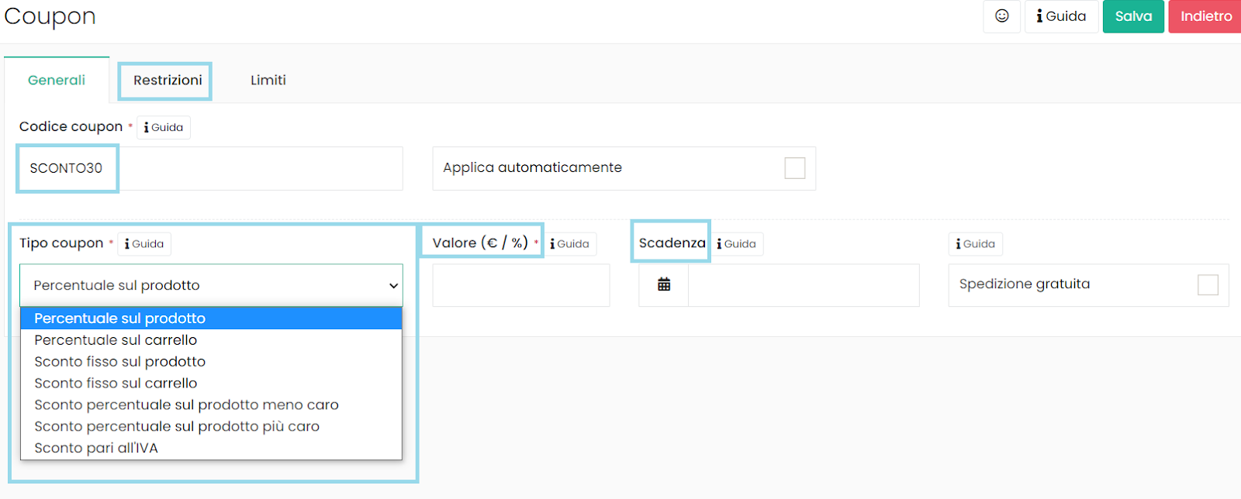Open Guida above Spedizione gratuita
Screen dimensions: 1241x499
click(x=975, y=244)
